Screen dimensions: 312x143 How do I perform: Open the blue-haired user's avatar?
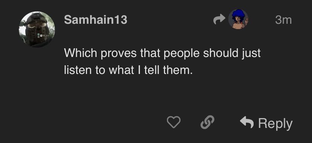(x=238, y=19)
